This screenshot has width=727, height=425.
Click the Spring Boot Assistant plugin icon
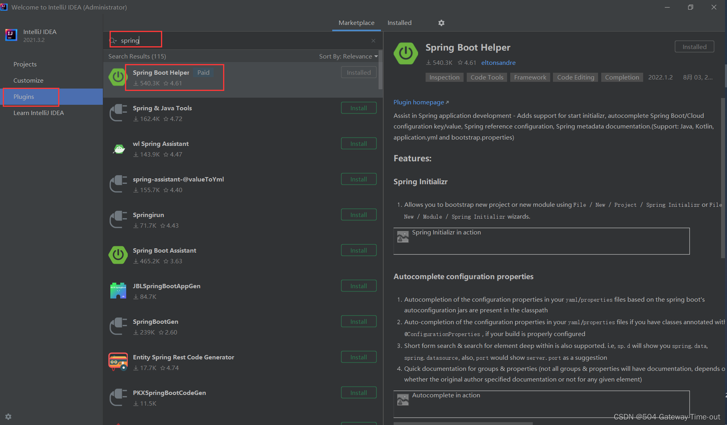[118, 255]
